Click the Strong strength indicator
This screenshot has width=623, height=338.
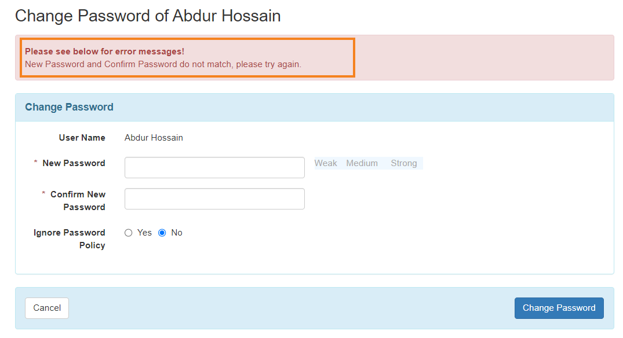(x=404, y=163)
